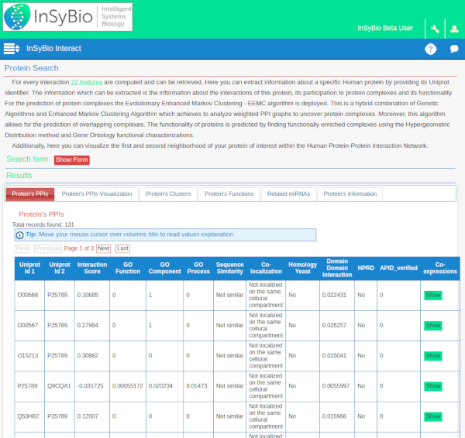Go to Next results page
Screen dimensions: 465x438
pos(103,248)
